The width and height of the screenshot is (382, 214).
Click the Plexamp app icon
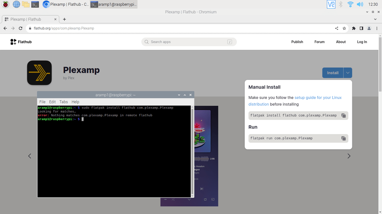click(x=39, y=73)
